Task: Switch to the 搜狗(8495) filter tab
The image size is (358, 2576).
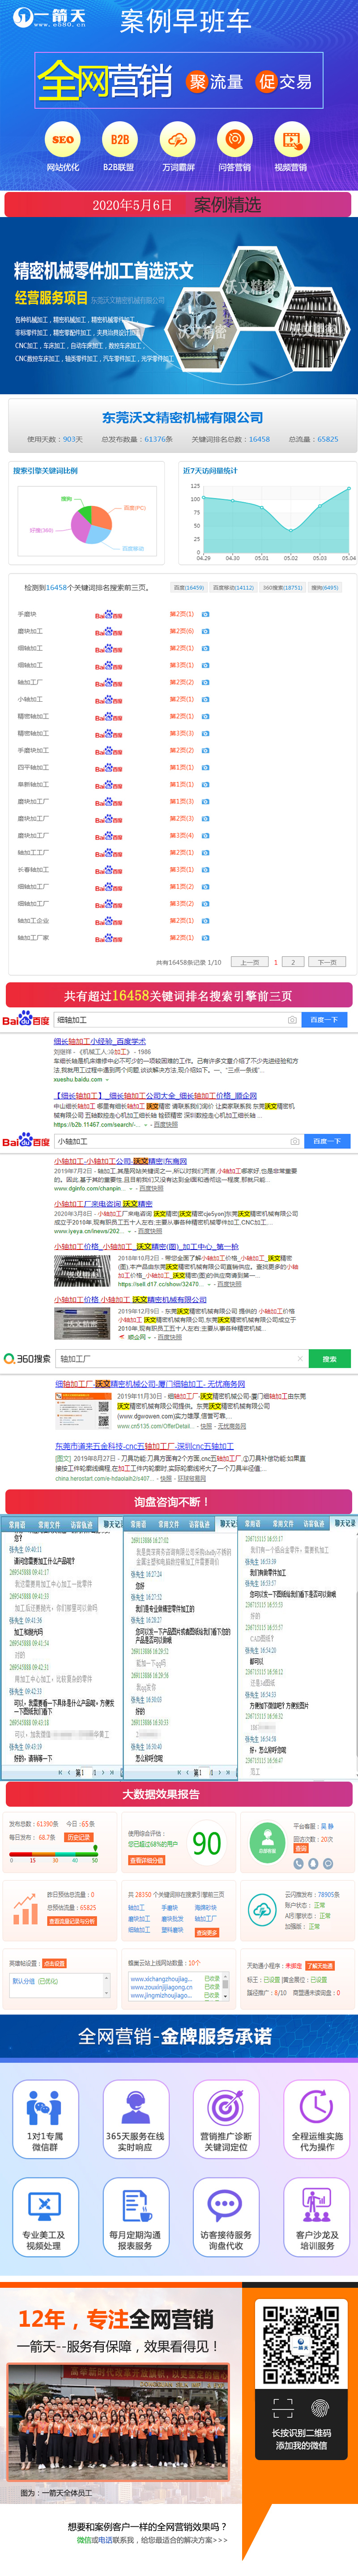Action: [x=325, y=588]
